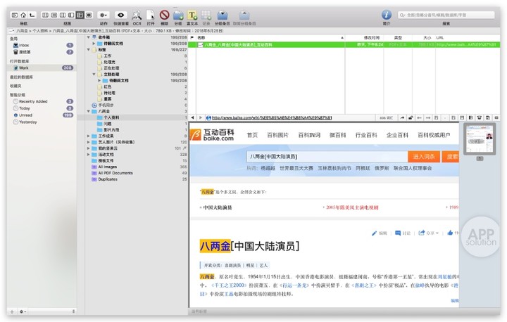This screenshot has height=322, width=507.
Task: Open the 微百科 tab
Action: click(337, 135)
